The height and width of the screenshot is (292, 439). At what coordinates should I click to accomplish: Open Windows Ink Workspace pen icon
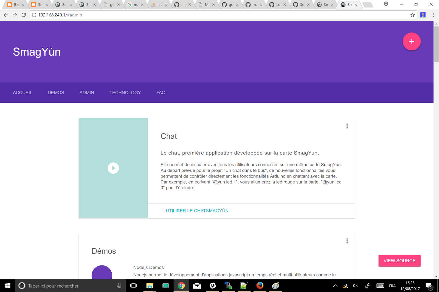tap(367, 286)
